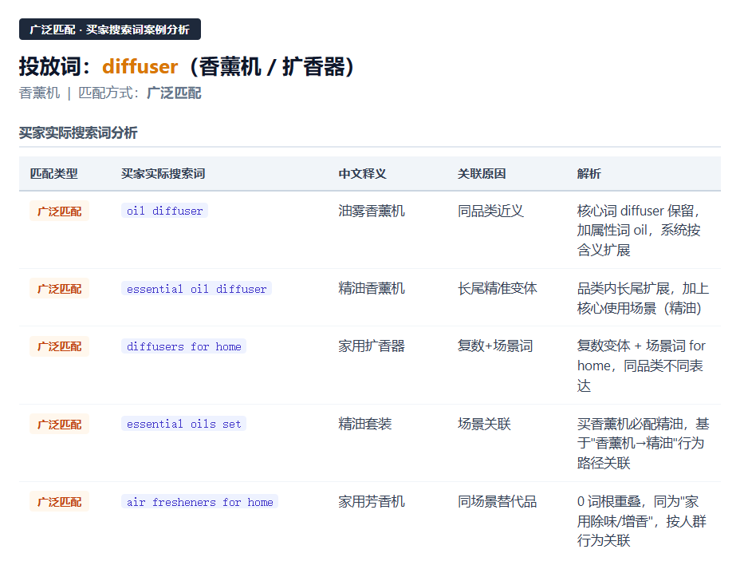
Task: Select the orange 'diffuser' keyword in the title
Action: 140,66
